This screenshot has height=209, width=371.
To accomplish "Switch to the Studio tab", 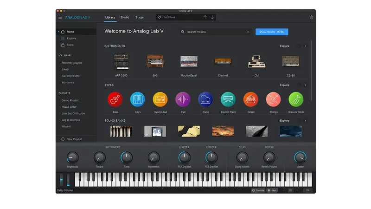I will click(125, 17).
